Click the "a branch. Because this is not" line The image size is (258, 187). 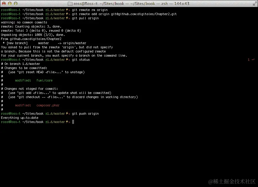click(53, 51)
